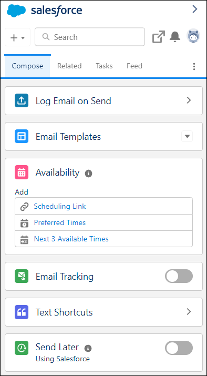Screen dimensions: 207x376
Task: Insert Next 3 Available Times
Action: coord(71,239)
